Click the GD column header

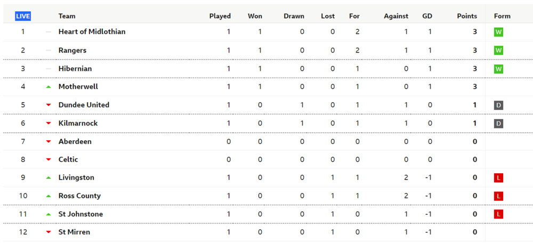[427, 16]
